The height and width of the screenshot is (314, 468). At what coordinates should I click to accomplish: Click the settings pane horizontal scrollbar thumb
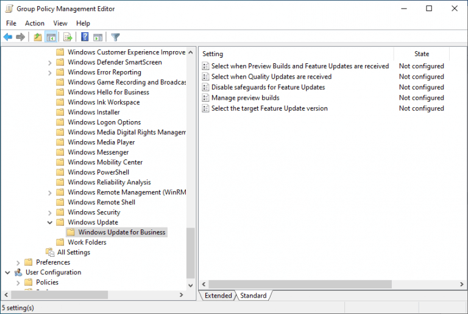pos(300,284)
